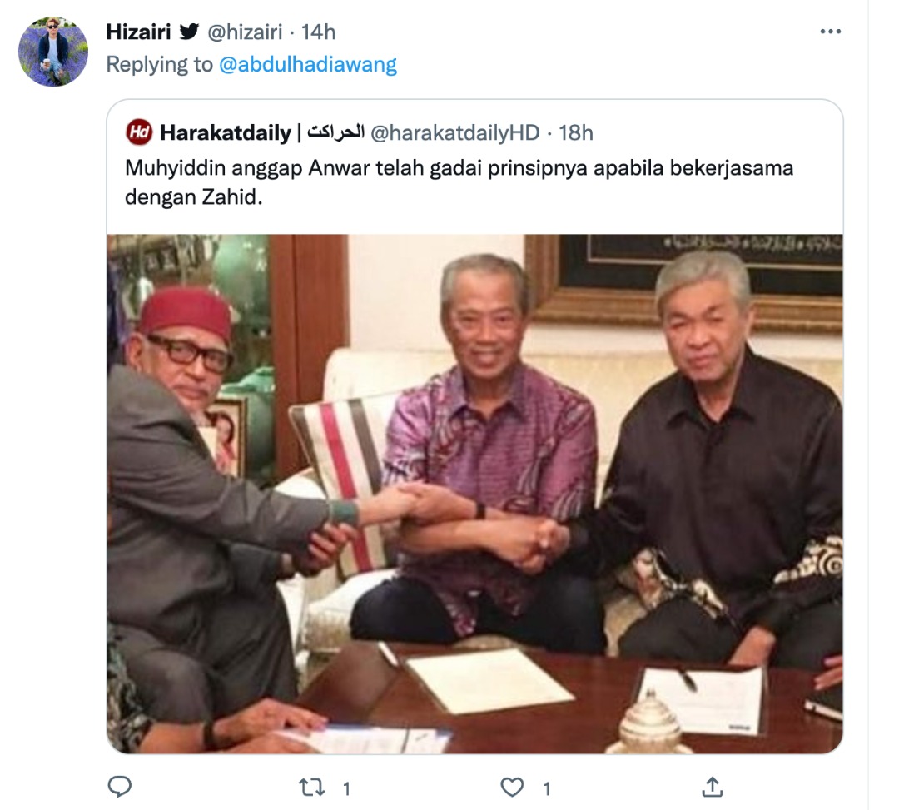The width and height of the screenshot is (899, 810).
Task: Click the Hizairi display name
Action: pyautogui.click(x=138, y=32)
